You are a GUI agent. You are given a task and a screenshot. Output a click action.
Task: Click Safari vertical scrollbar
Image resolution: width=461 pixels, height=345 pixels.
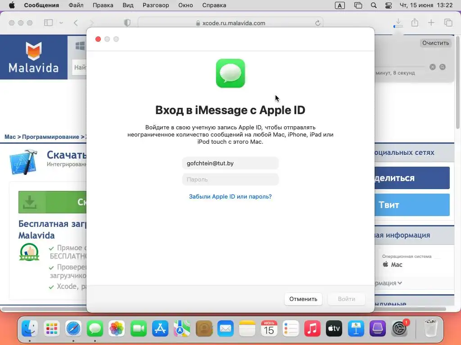point(458,82)
